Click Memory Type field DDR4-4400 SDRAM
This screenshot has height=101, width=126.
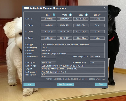tap(73, 66)
